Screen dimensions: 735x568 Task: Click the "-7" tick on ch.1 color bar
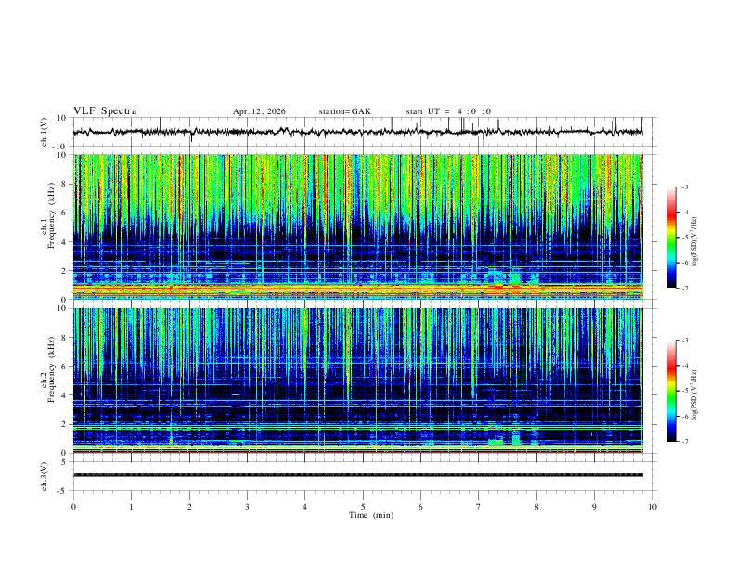(684, 288)
